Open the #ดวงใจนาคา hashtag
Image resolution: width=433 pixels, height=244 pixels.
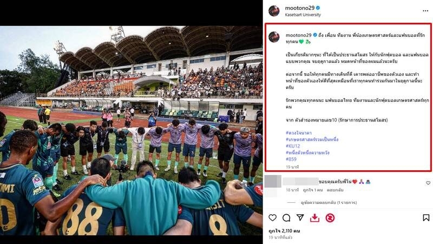pos(299,133)
